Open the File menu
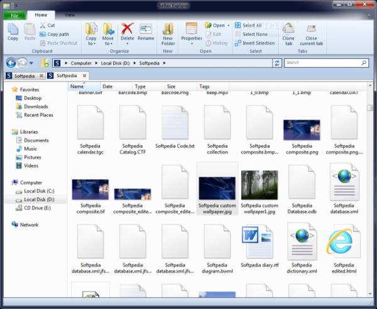Viewport: 377px width, 309px height. pos(14,14)
